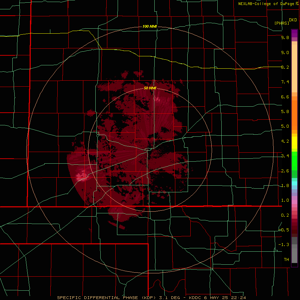The height and width of the screenshot is (300, 300).
Task: Click the 0.2 legend label
Action: coord(285,215)
